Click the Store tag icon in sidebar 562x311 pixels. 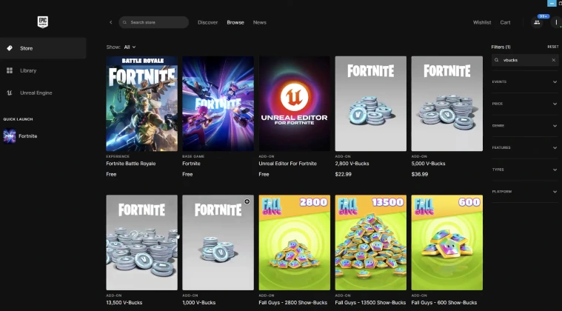[x=10, y=48]
